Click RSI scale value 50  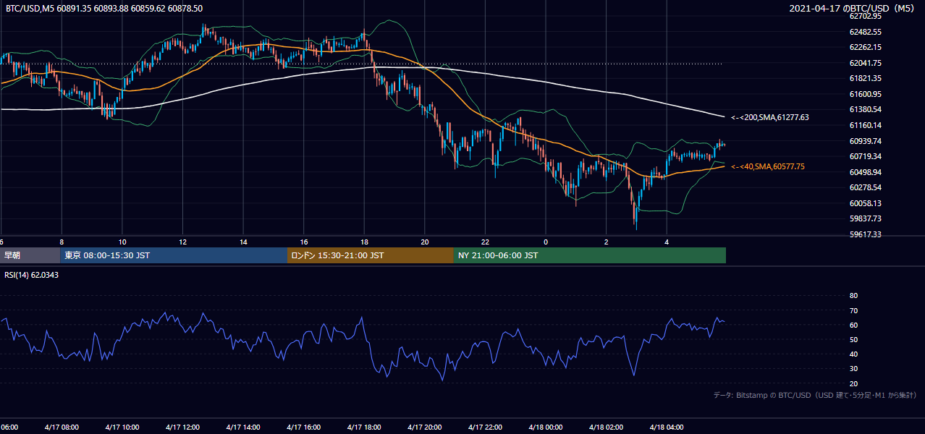(853, 339)
